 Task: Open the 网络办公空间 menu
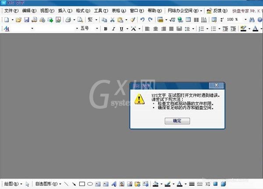coord(185,11)
